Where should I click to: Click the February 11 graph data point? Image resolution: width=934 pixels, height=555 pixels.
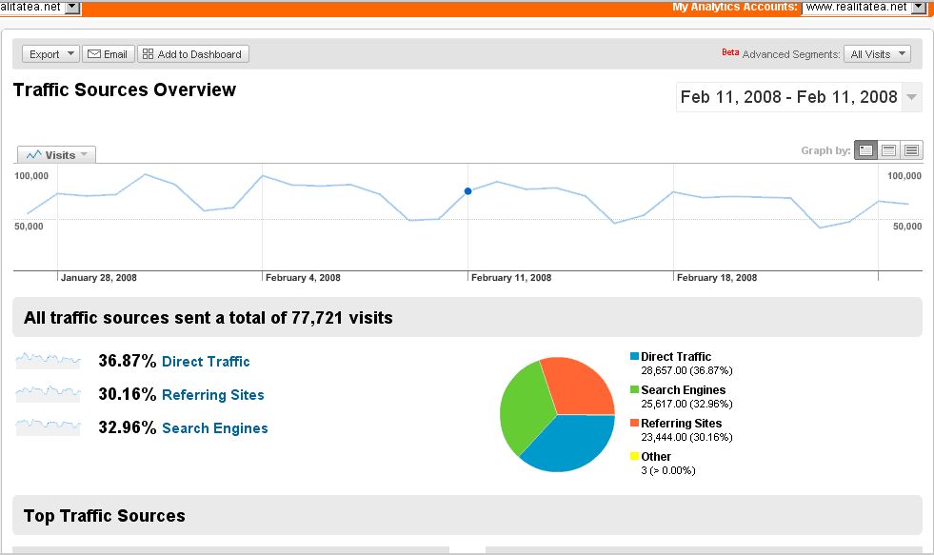[x=467, y=191]
